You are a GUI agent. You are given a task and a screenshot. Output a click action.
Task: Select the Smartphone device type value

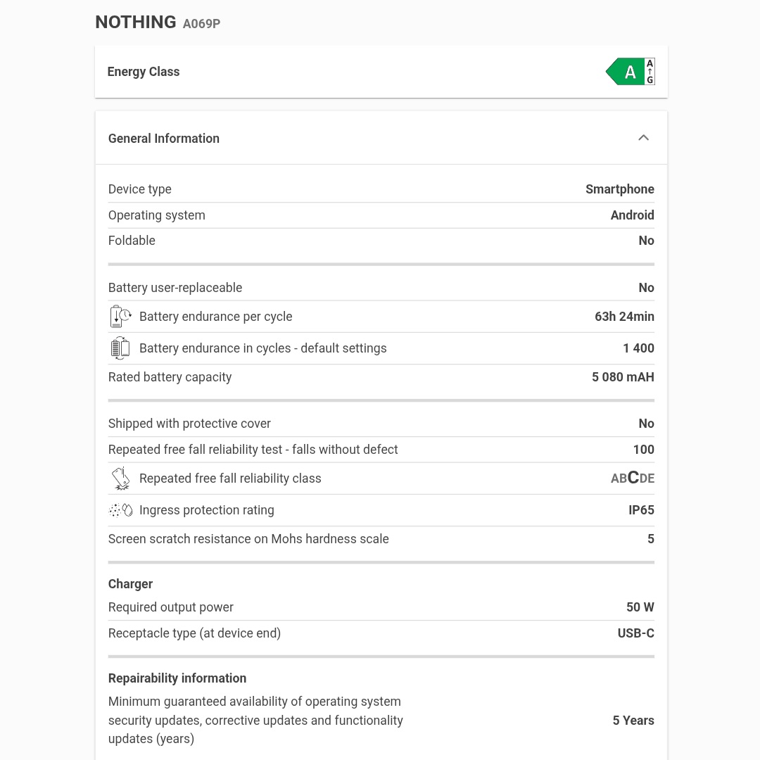pos(619,189)
